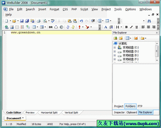The height and width of the screenshot is (128, 161).
Task: Open the PHP menu
Action: (x=74, y=9)
